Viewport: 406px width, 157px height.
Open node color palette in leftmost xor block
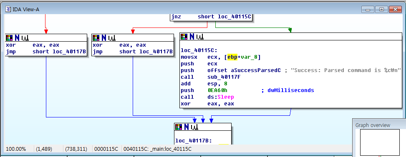pos(9,38)
